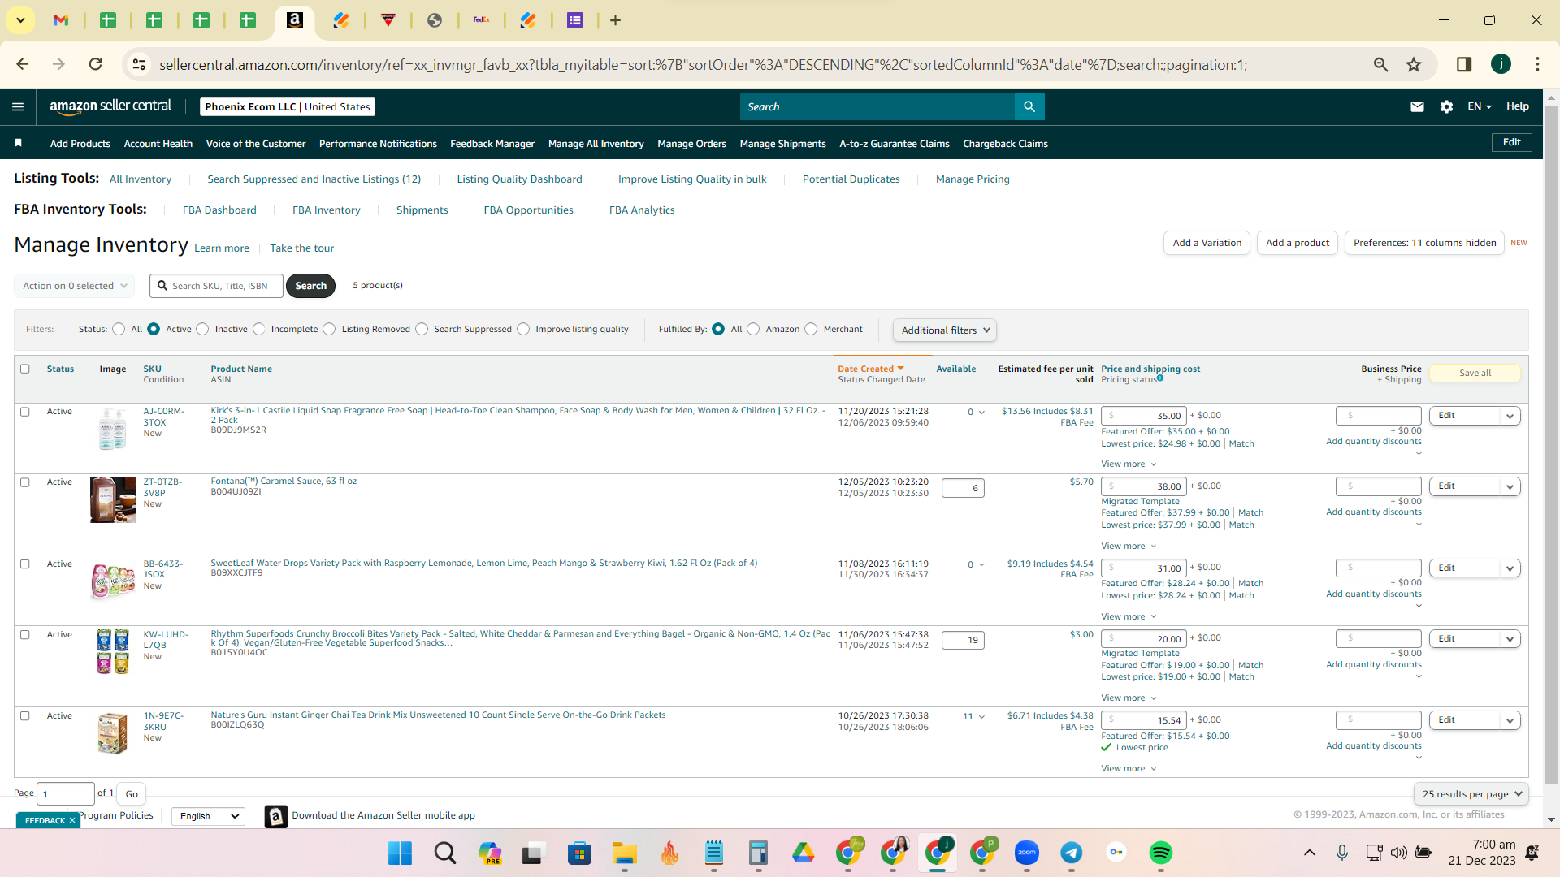Open the Manage Pricing listing tool
Image resolution: width=1560 pixels, height=877 pixels.
(x=973, y=179)
